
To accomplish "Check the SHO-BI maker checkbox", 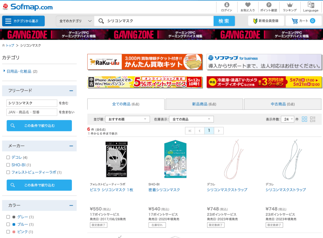I will 8,165.
